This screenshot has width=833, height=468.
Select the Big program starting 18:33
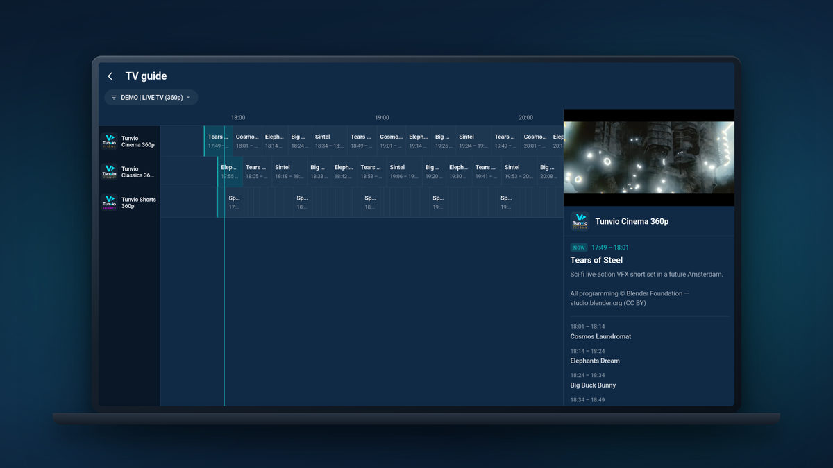coord(319,171)
